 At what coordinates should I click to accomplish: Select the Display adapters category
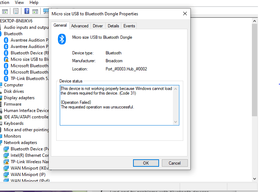coord(19,98)
